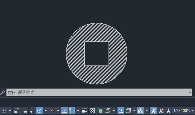Image resolution: width=195 pixels, height=115 pixels.
Task: Enable 3D Object Snap cube icon
Action: click(x=108, y=111)
